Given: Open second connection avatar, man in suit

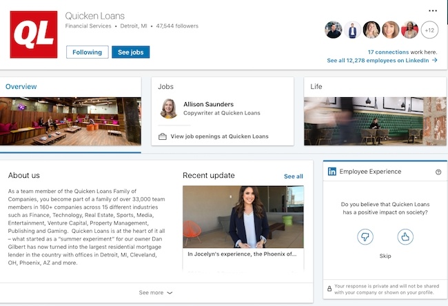Looking at the screenshot, I should (x=352, y=30).
